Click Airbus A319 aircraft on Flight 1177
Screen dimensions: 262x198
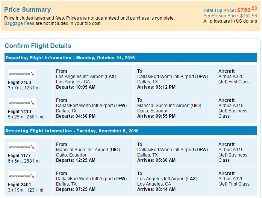coord(231,150)
